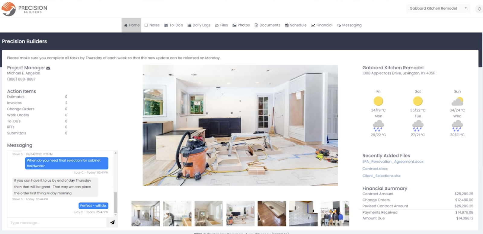The image size is (483, 234).
Task: Open the To-Do's tab
Action: 174,25
